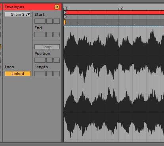Click the third Position value field

tap(57, 60)
